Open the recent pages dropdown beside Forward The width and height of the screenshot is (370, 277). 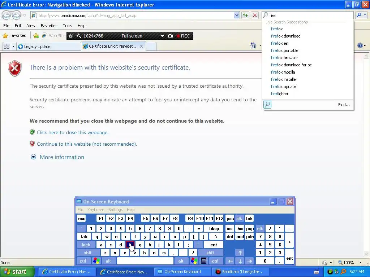[24, 16]
